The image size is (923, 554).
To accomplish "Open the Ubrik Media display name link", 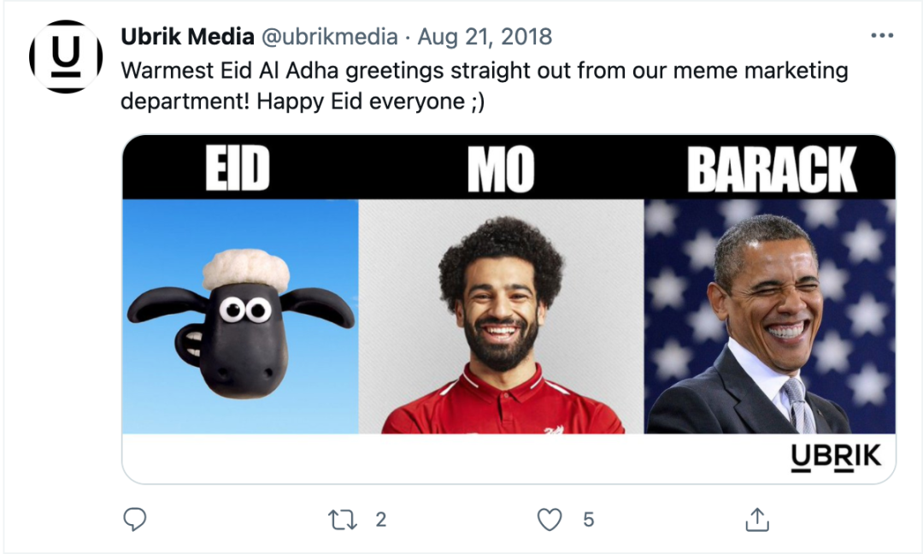I will [188, 37].
